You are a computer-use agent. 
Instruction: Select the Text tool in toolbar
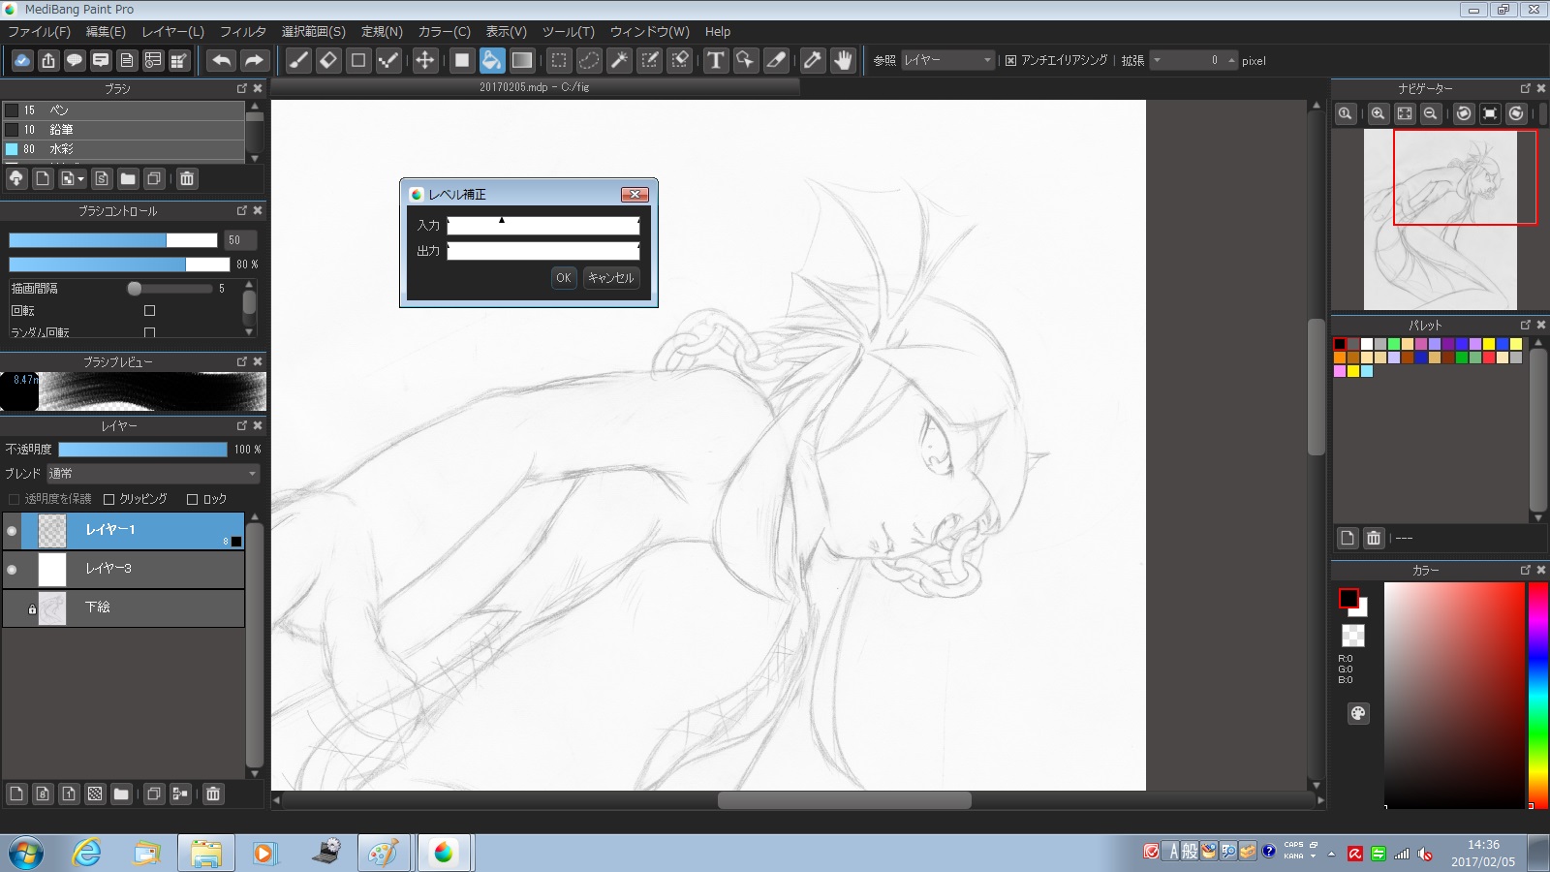click(x=715, y=60)
